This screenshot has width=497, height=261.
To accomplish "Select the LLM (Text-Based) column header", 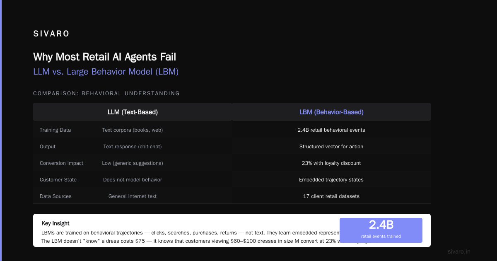I will point(133,112).
